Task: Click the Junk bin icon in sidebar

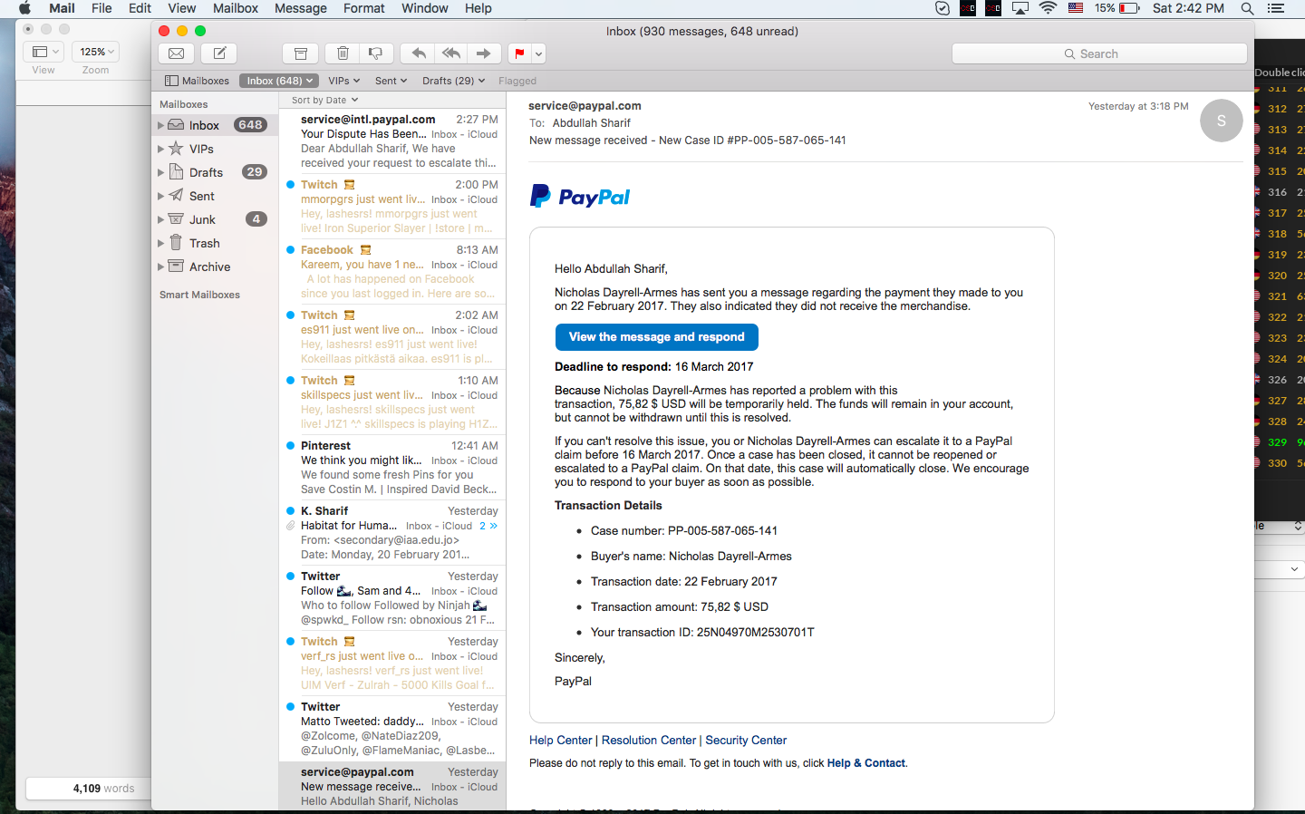Action: coord(176,219)
